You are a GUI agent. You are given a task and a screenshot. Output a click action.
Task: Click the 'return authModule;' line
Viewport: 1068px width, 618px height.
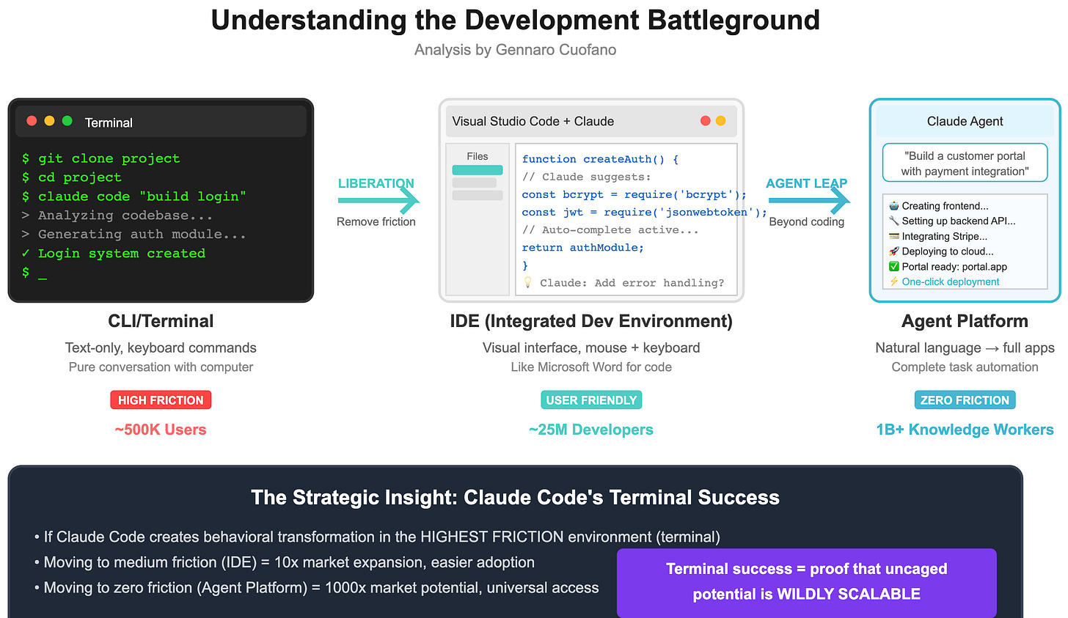tap(583, 247)
